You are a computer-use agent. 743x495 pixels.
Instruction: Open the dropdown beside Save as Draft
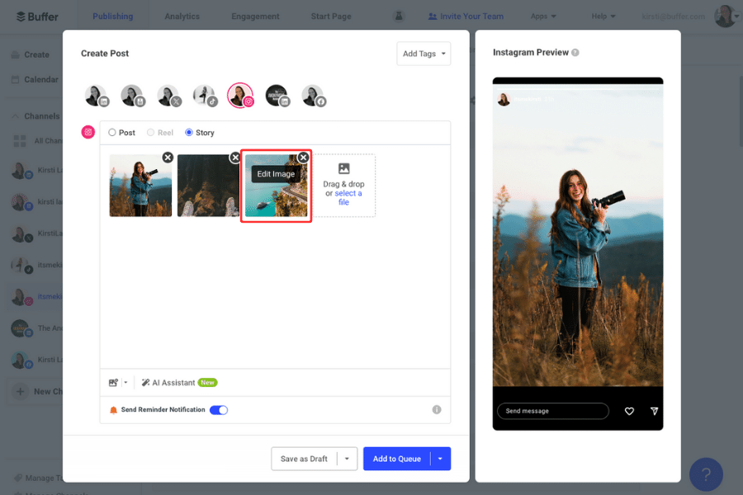(347, 460)
